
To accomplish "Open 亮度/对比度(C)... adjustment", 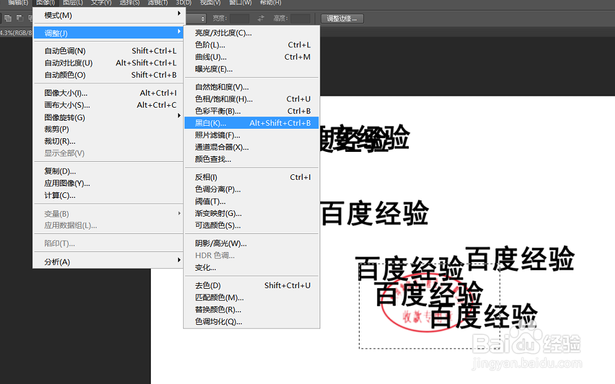I will [x=251, y=33].
